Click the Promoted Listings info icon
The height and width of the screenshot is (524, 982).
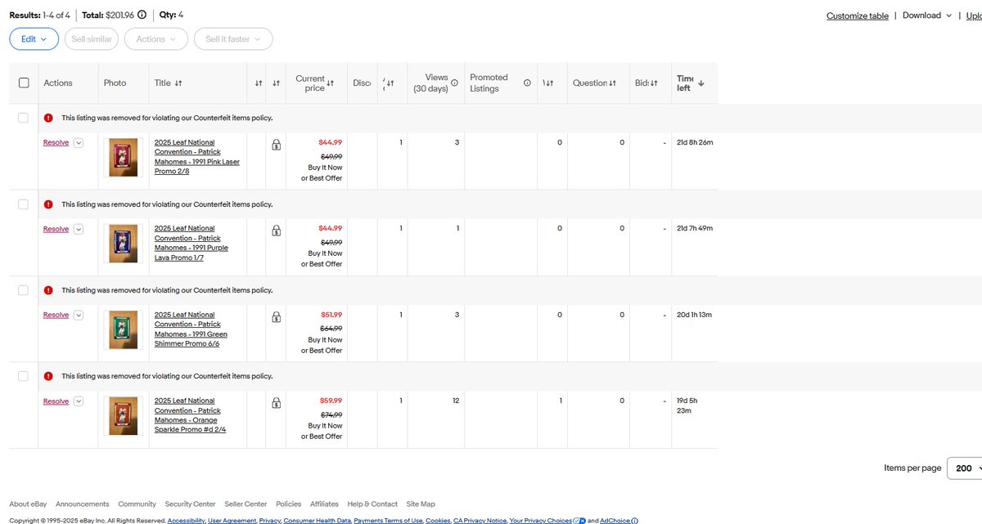[x=527, y=83]
